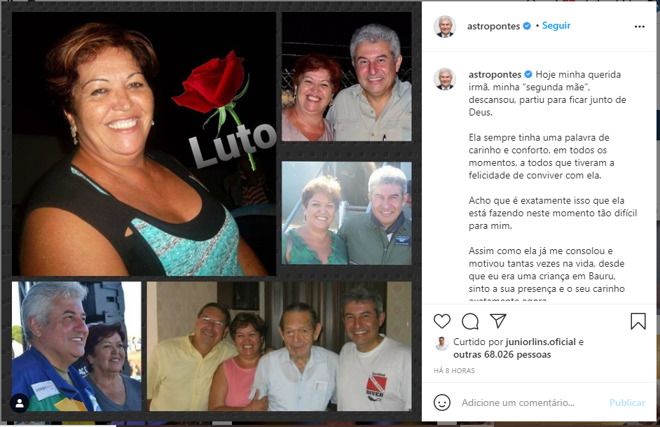This screenshot has height=427, width=660.
Task: Share post via the paper plane icon
Action: click(x=498, y=321)
